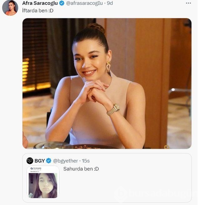Open the black BGY account avatar
Viewport: 200px width, 205px height.
click(x=30, y=161)
